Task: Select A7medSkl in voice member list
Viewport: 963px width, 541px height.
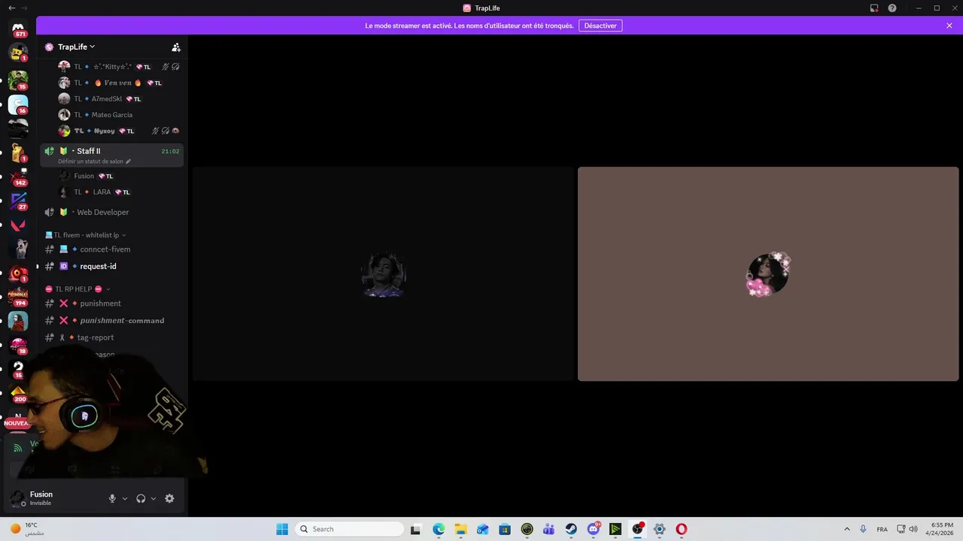Action: (120, 98)
